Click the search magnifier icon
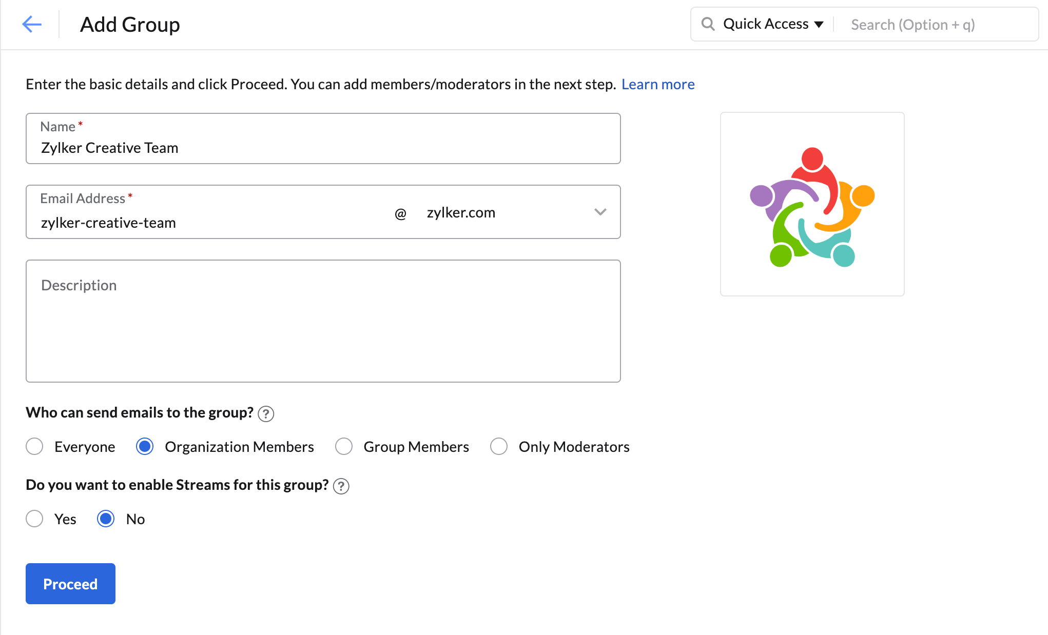The height and width of the screenshot is (635, 1048). pyautogui.click(x=708, y=24)
